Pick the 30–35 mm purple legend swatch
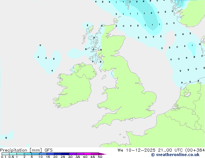 [73, 154]
